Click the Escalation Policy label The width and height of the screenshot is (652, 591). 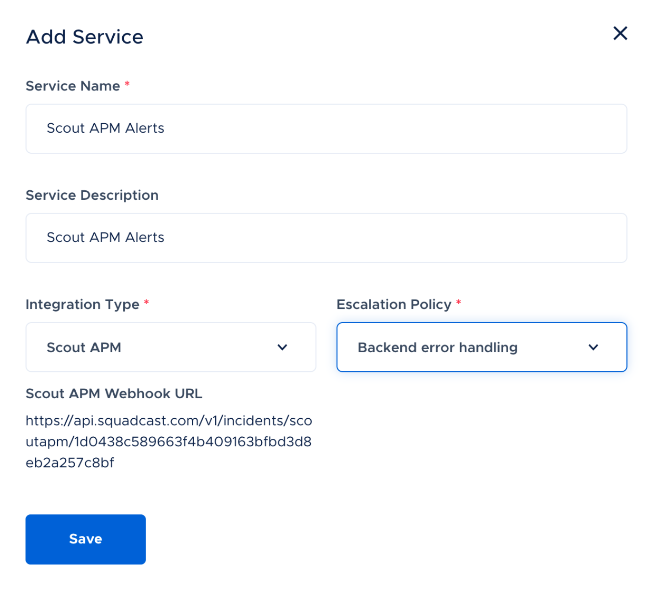[x=394, y=305]
